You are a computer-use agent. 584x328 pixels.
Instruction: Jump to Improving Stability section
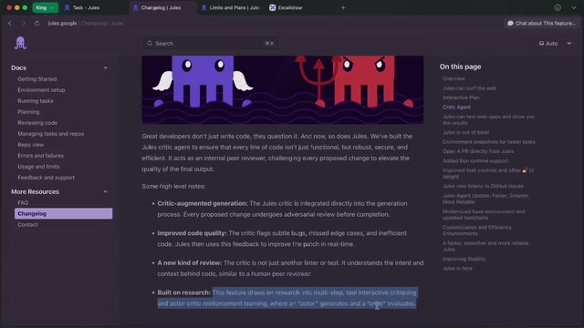click(464, 259)
